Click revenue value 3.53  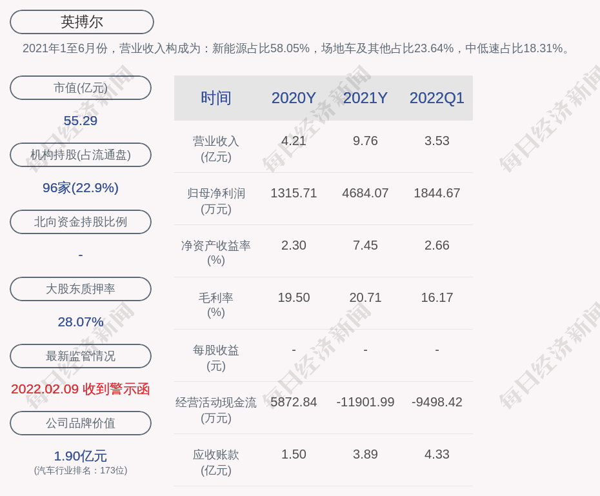[x=437, y=141]
